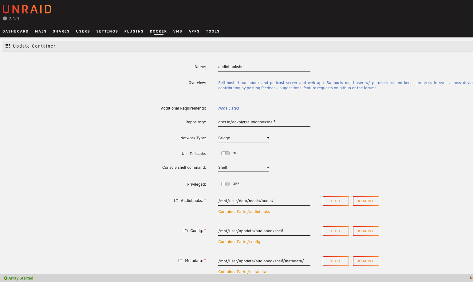Image resolution: width=473 pixels, height=282 pixels.
Task: Open the Plugins tab
Action: (134, 31)
